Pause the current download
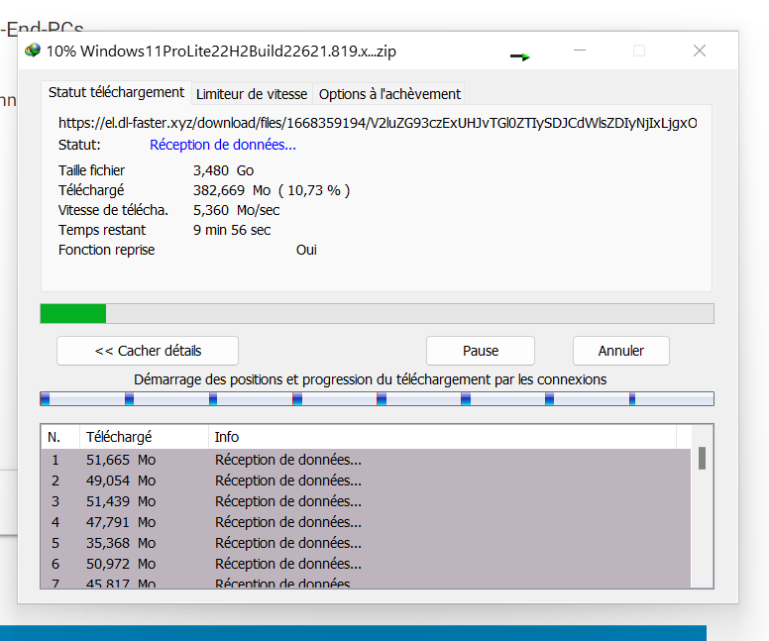The image size is (769, 641). tap(481, 351)
